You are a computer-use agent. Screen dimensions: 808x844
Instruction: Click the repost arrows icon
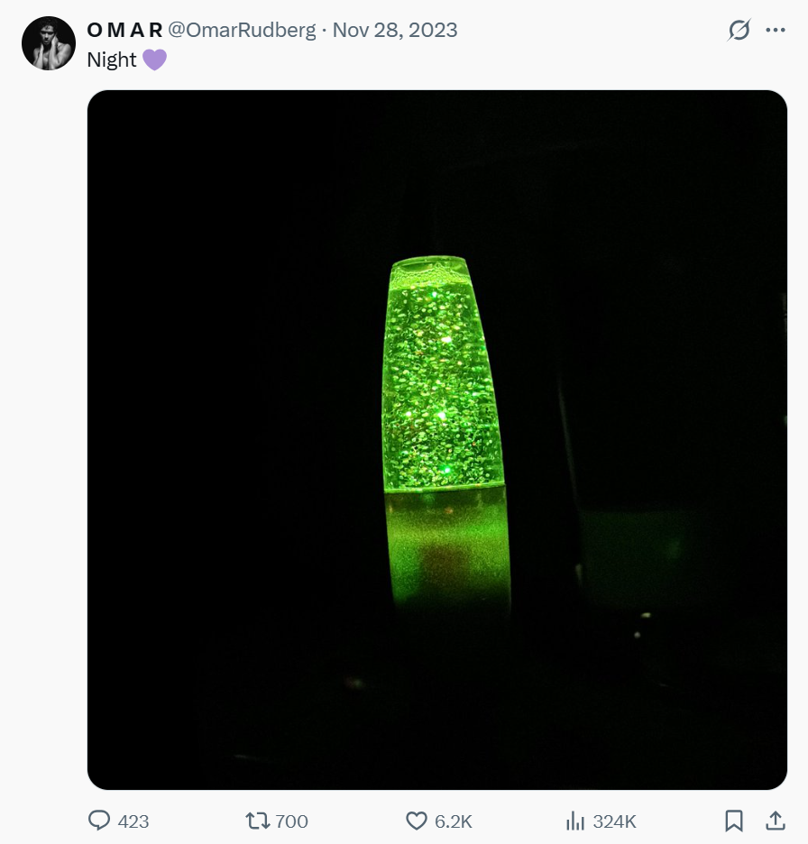click(x=257, y=821)
